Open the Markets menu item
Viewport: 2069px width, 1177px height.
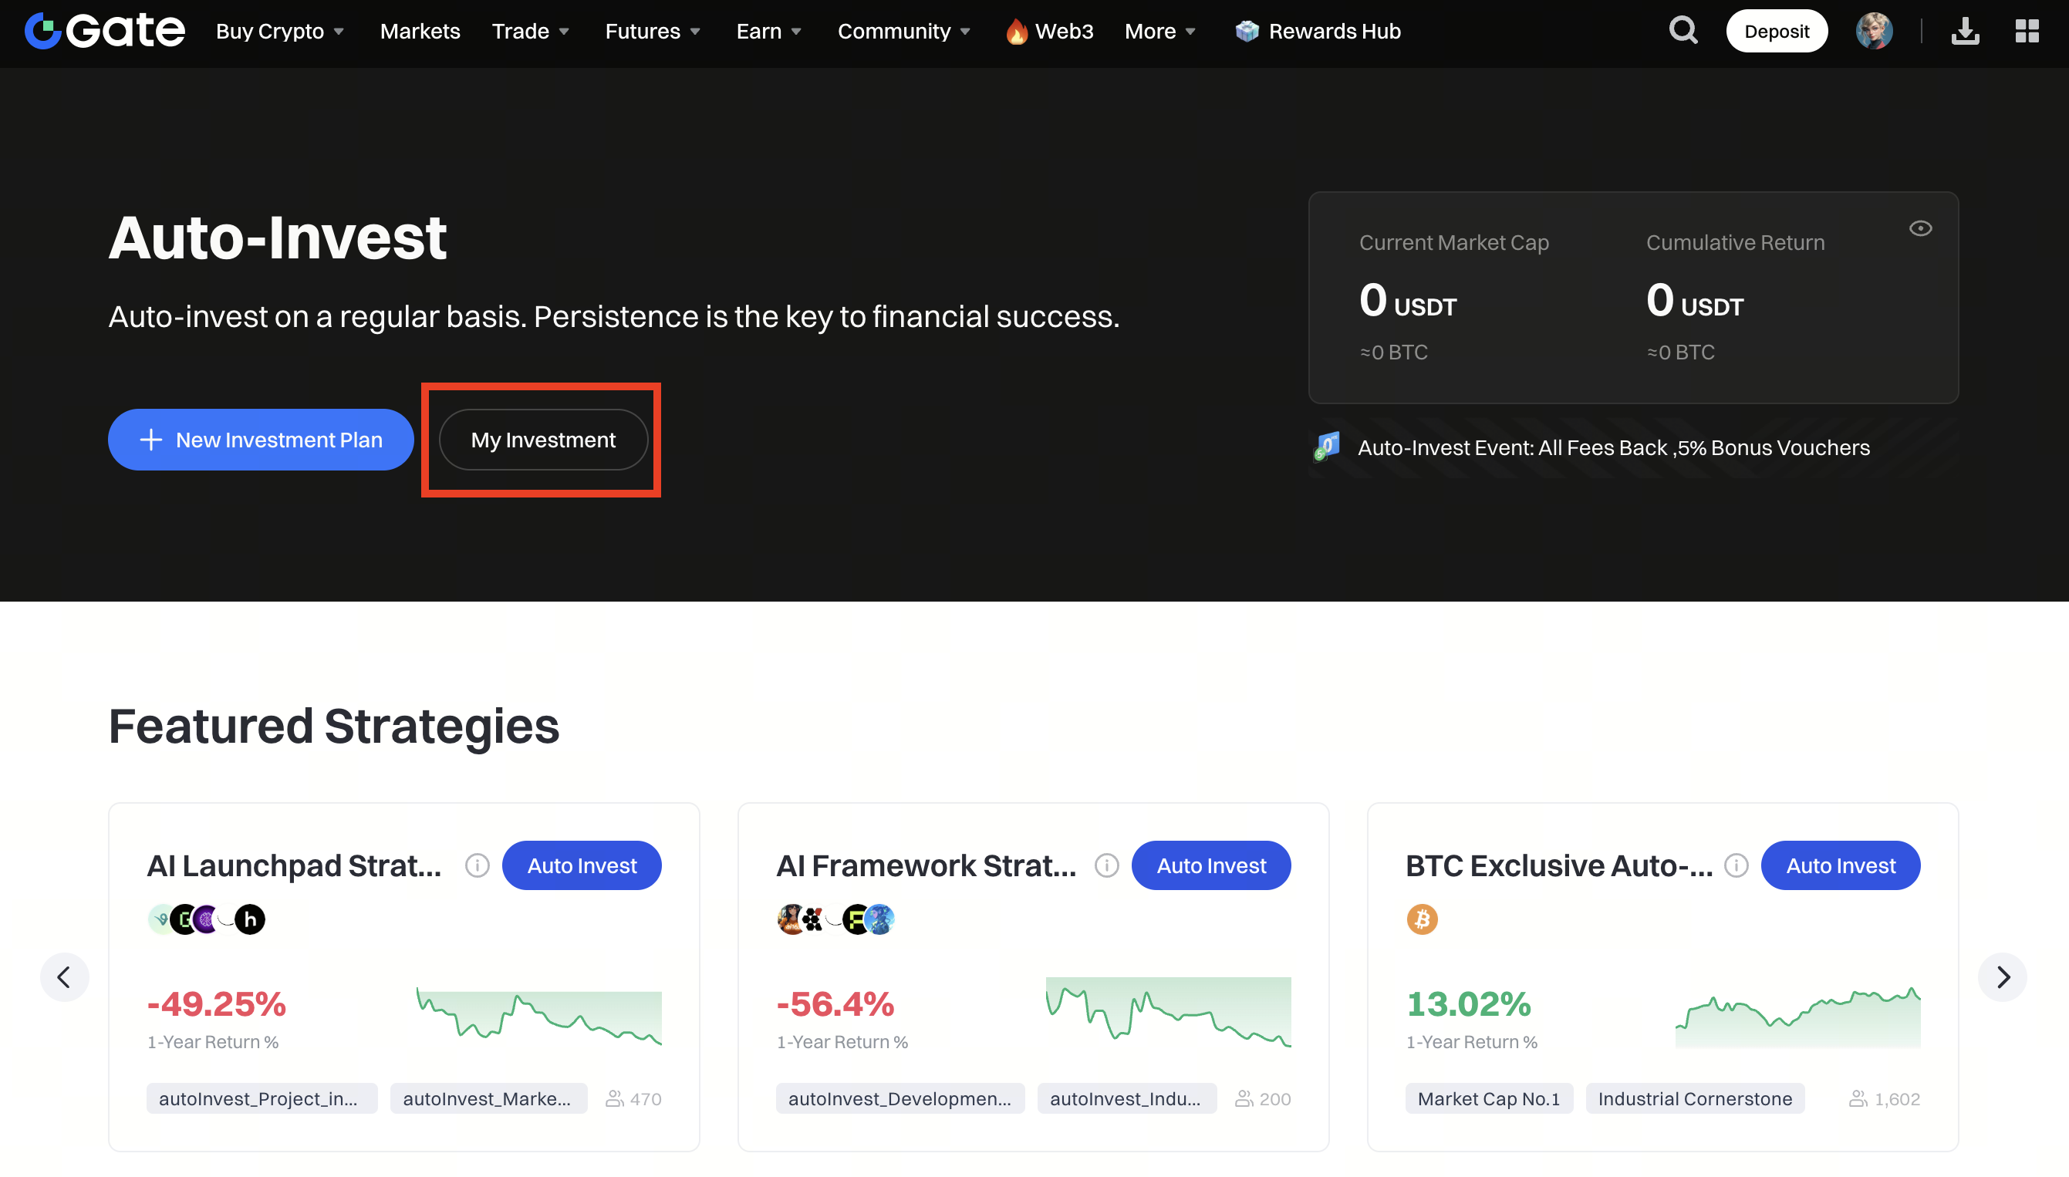point(420,31)
